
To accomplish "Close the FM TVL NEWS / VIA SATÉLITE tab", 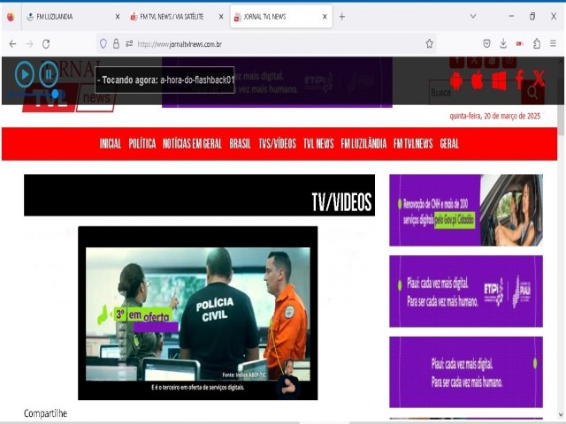I will click(221, 17).
